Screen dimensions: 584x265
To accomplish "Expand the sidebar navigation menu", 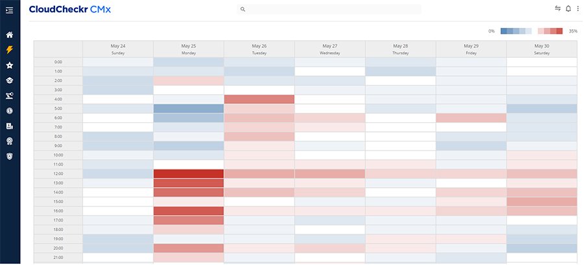I will [9, 10].
